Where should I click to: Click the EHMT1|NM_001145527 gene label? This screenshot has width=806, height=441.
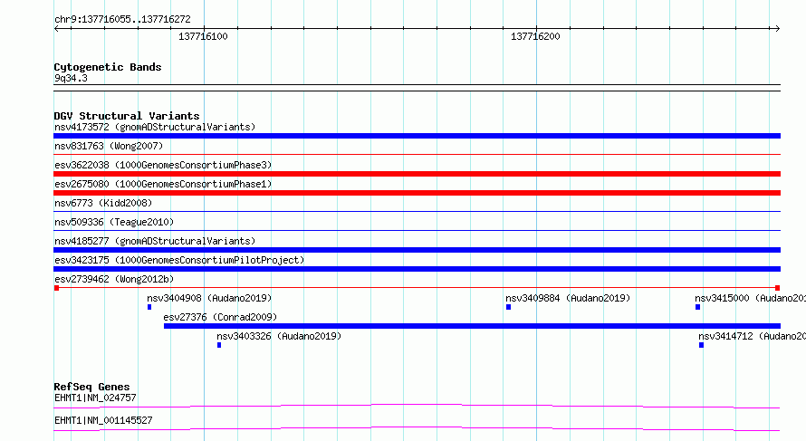(103, 420)
